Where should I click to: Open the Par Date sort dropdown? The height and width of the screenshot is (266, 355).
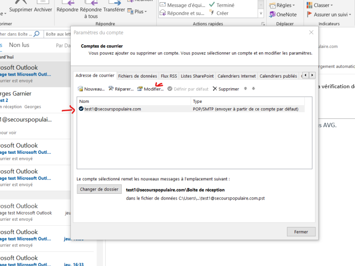click(x=63, y=46)
